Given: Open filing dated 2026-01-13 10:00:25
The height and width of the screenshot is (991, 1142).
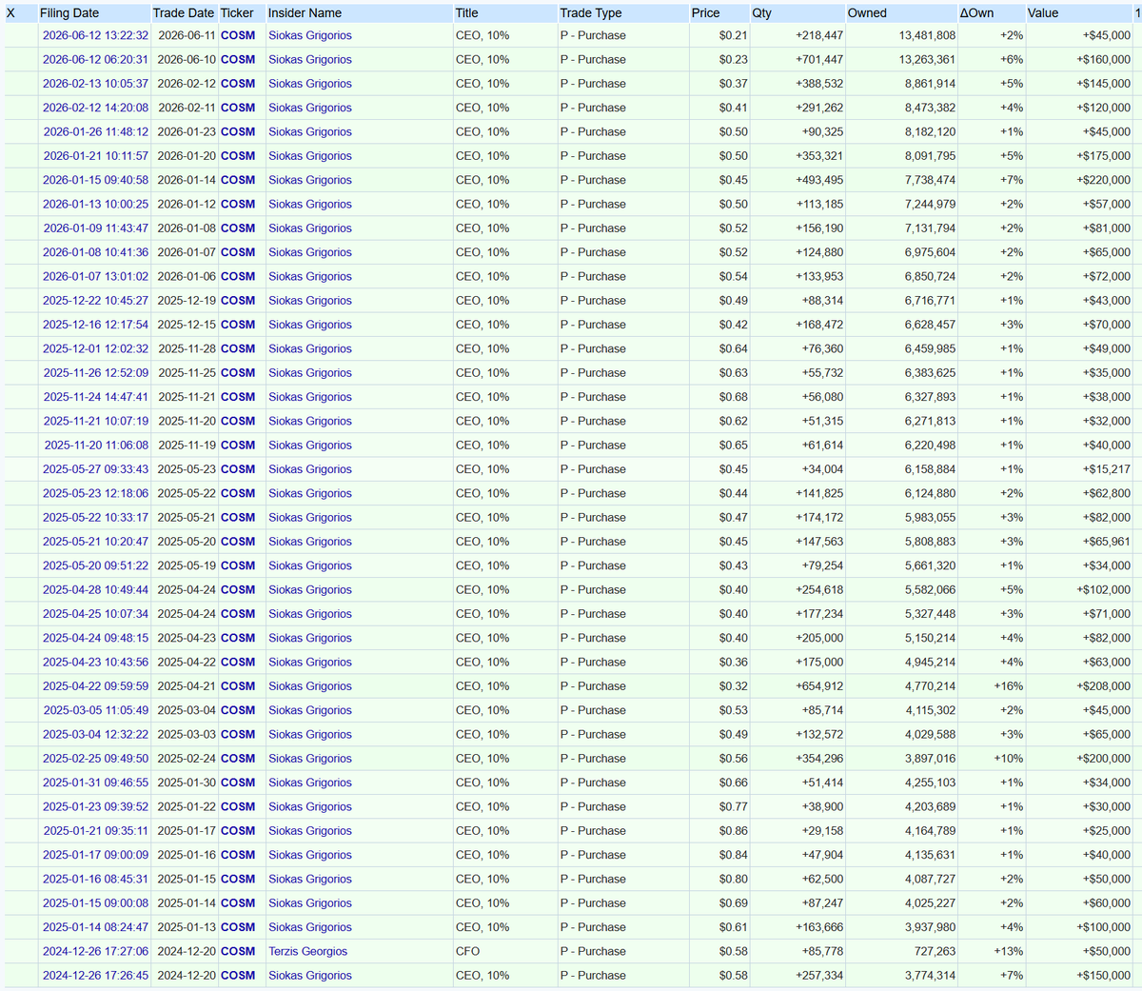Looking at the screenshot, I should tap(95, 204).
